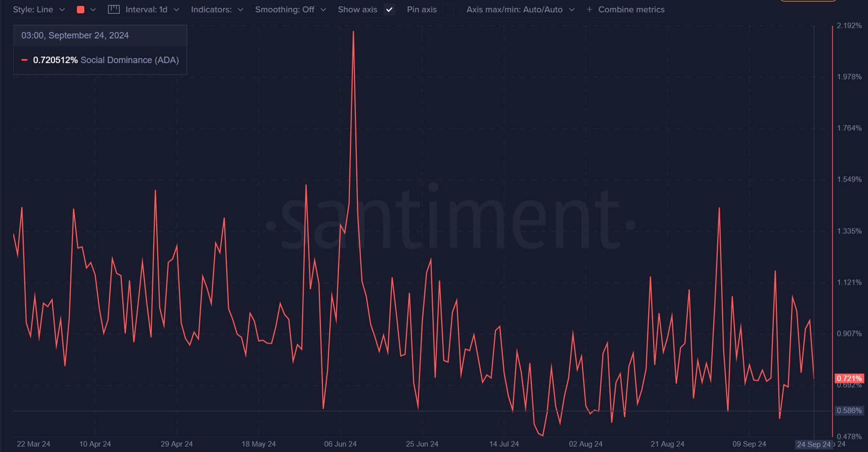Expand the color picker chevron
The width and height of the screenshot is (868, 452).
tap(93, 9)
